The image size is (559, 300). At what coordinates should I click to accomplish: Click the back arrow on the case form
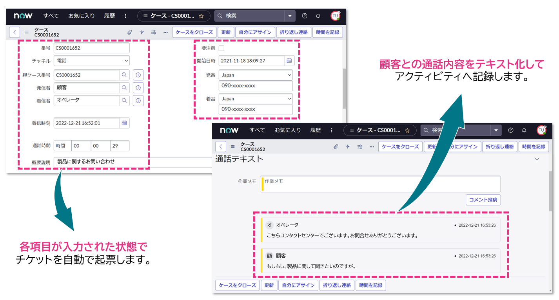15,32
